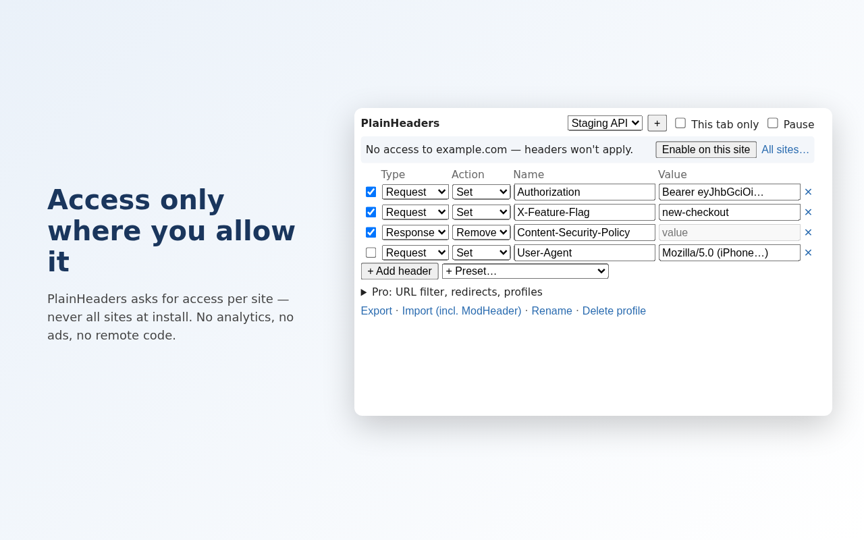Click Enable on this site button
The height and width of the screenshot is (540, 864).
[706, 150]
